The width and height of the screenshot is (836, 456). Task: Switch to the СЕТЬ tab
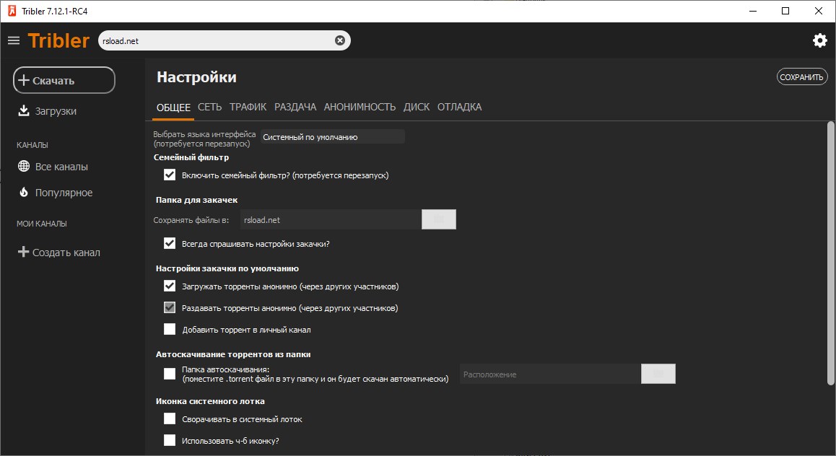(x=209, y=107)
